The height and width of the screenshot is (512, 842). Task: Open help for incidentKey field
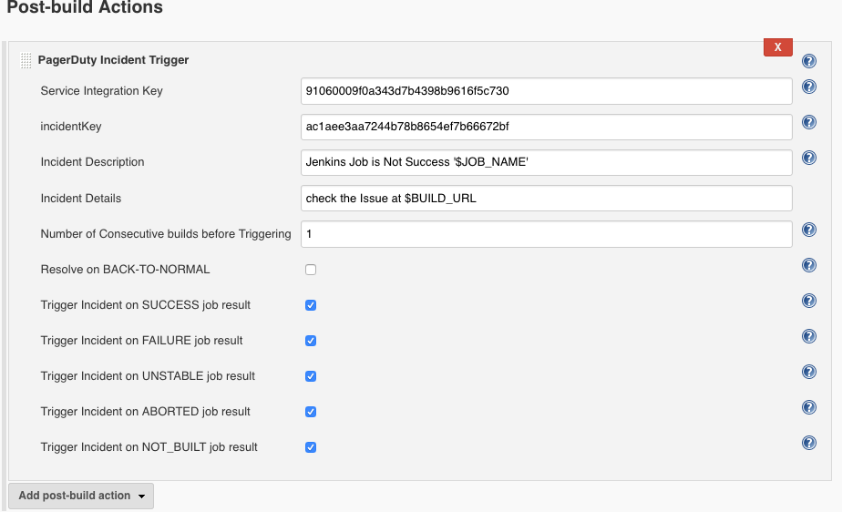pyautogui.click(x=808, y=122)
